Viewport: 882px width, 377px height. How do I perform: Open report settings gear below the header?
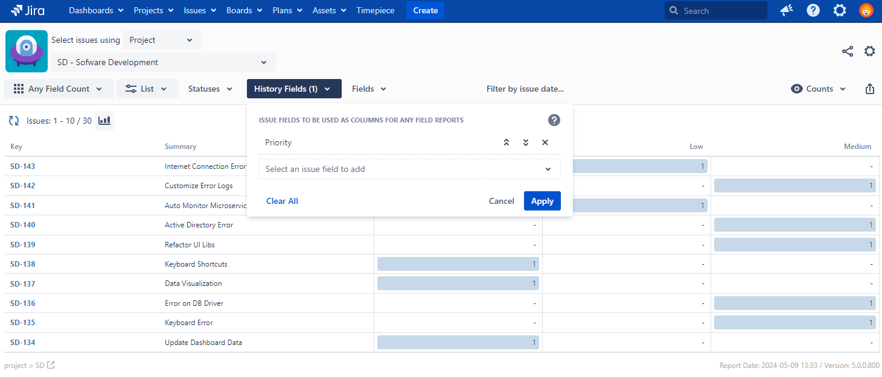pyautogui.click(x=869, y=51)
